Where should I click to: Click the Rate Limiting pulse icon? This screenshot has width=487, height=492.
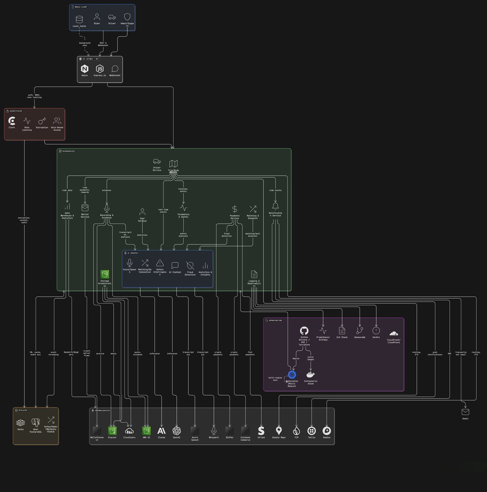(27, 121)
